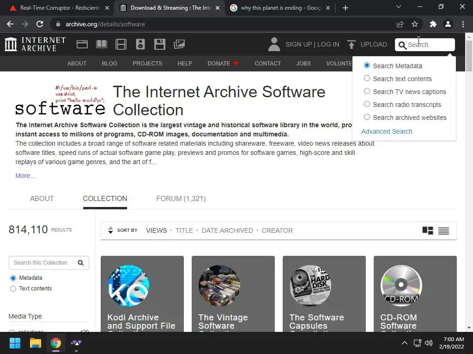
Task: Click the Chrome taskbar icon
Action: coord(56,343)
